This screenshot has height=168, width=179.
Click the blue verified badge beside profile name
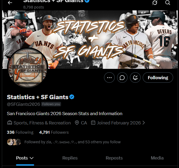(72, 97)
